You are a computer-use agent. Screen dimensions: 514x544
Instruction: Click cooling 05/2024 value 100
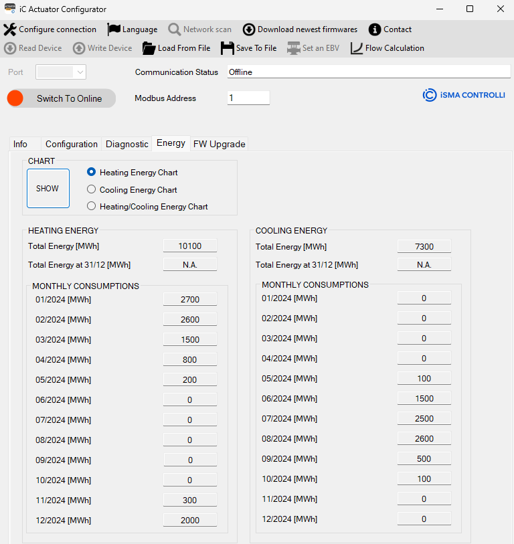424,378
